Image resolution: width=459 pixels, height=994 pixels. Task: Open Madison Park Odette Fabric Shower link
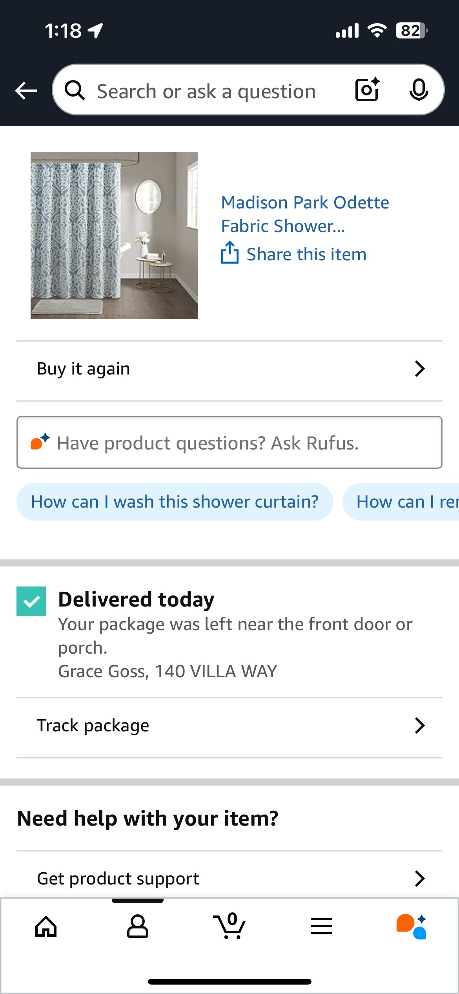[x=305, y=214]
